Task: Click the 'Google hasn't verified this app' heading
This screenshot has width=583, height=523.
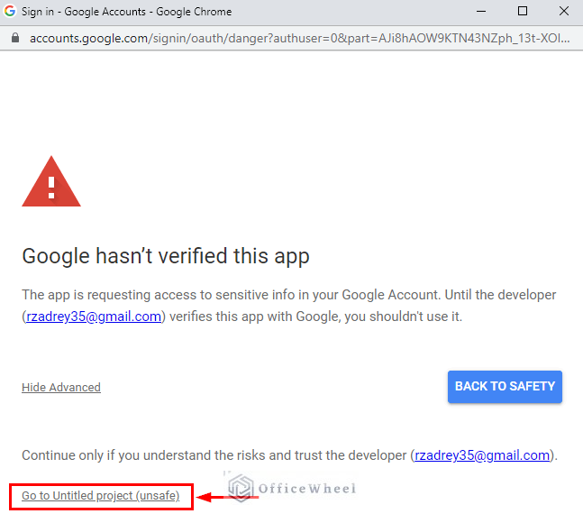Action: (x=166, y=256)
